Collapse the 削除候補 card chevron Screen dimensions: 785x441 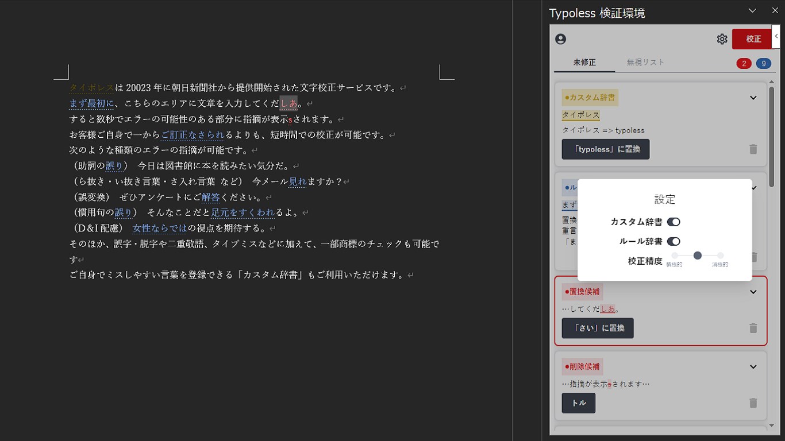[x=753, y=366]
